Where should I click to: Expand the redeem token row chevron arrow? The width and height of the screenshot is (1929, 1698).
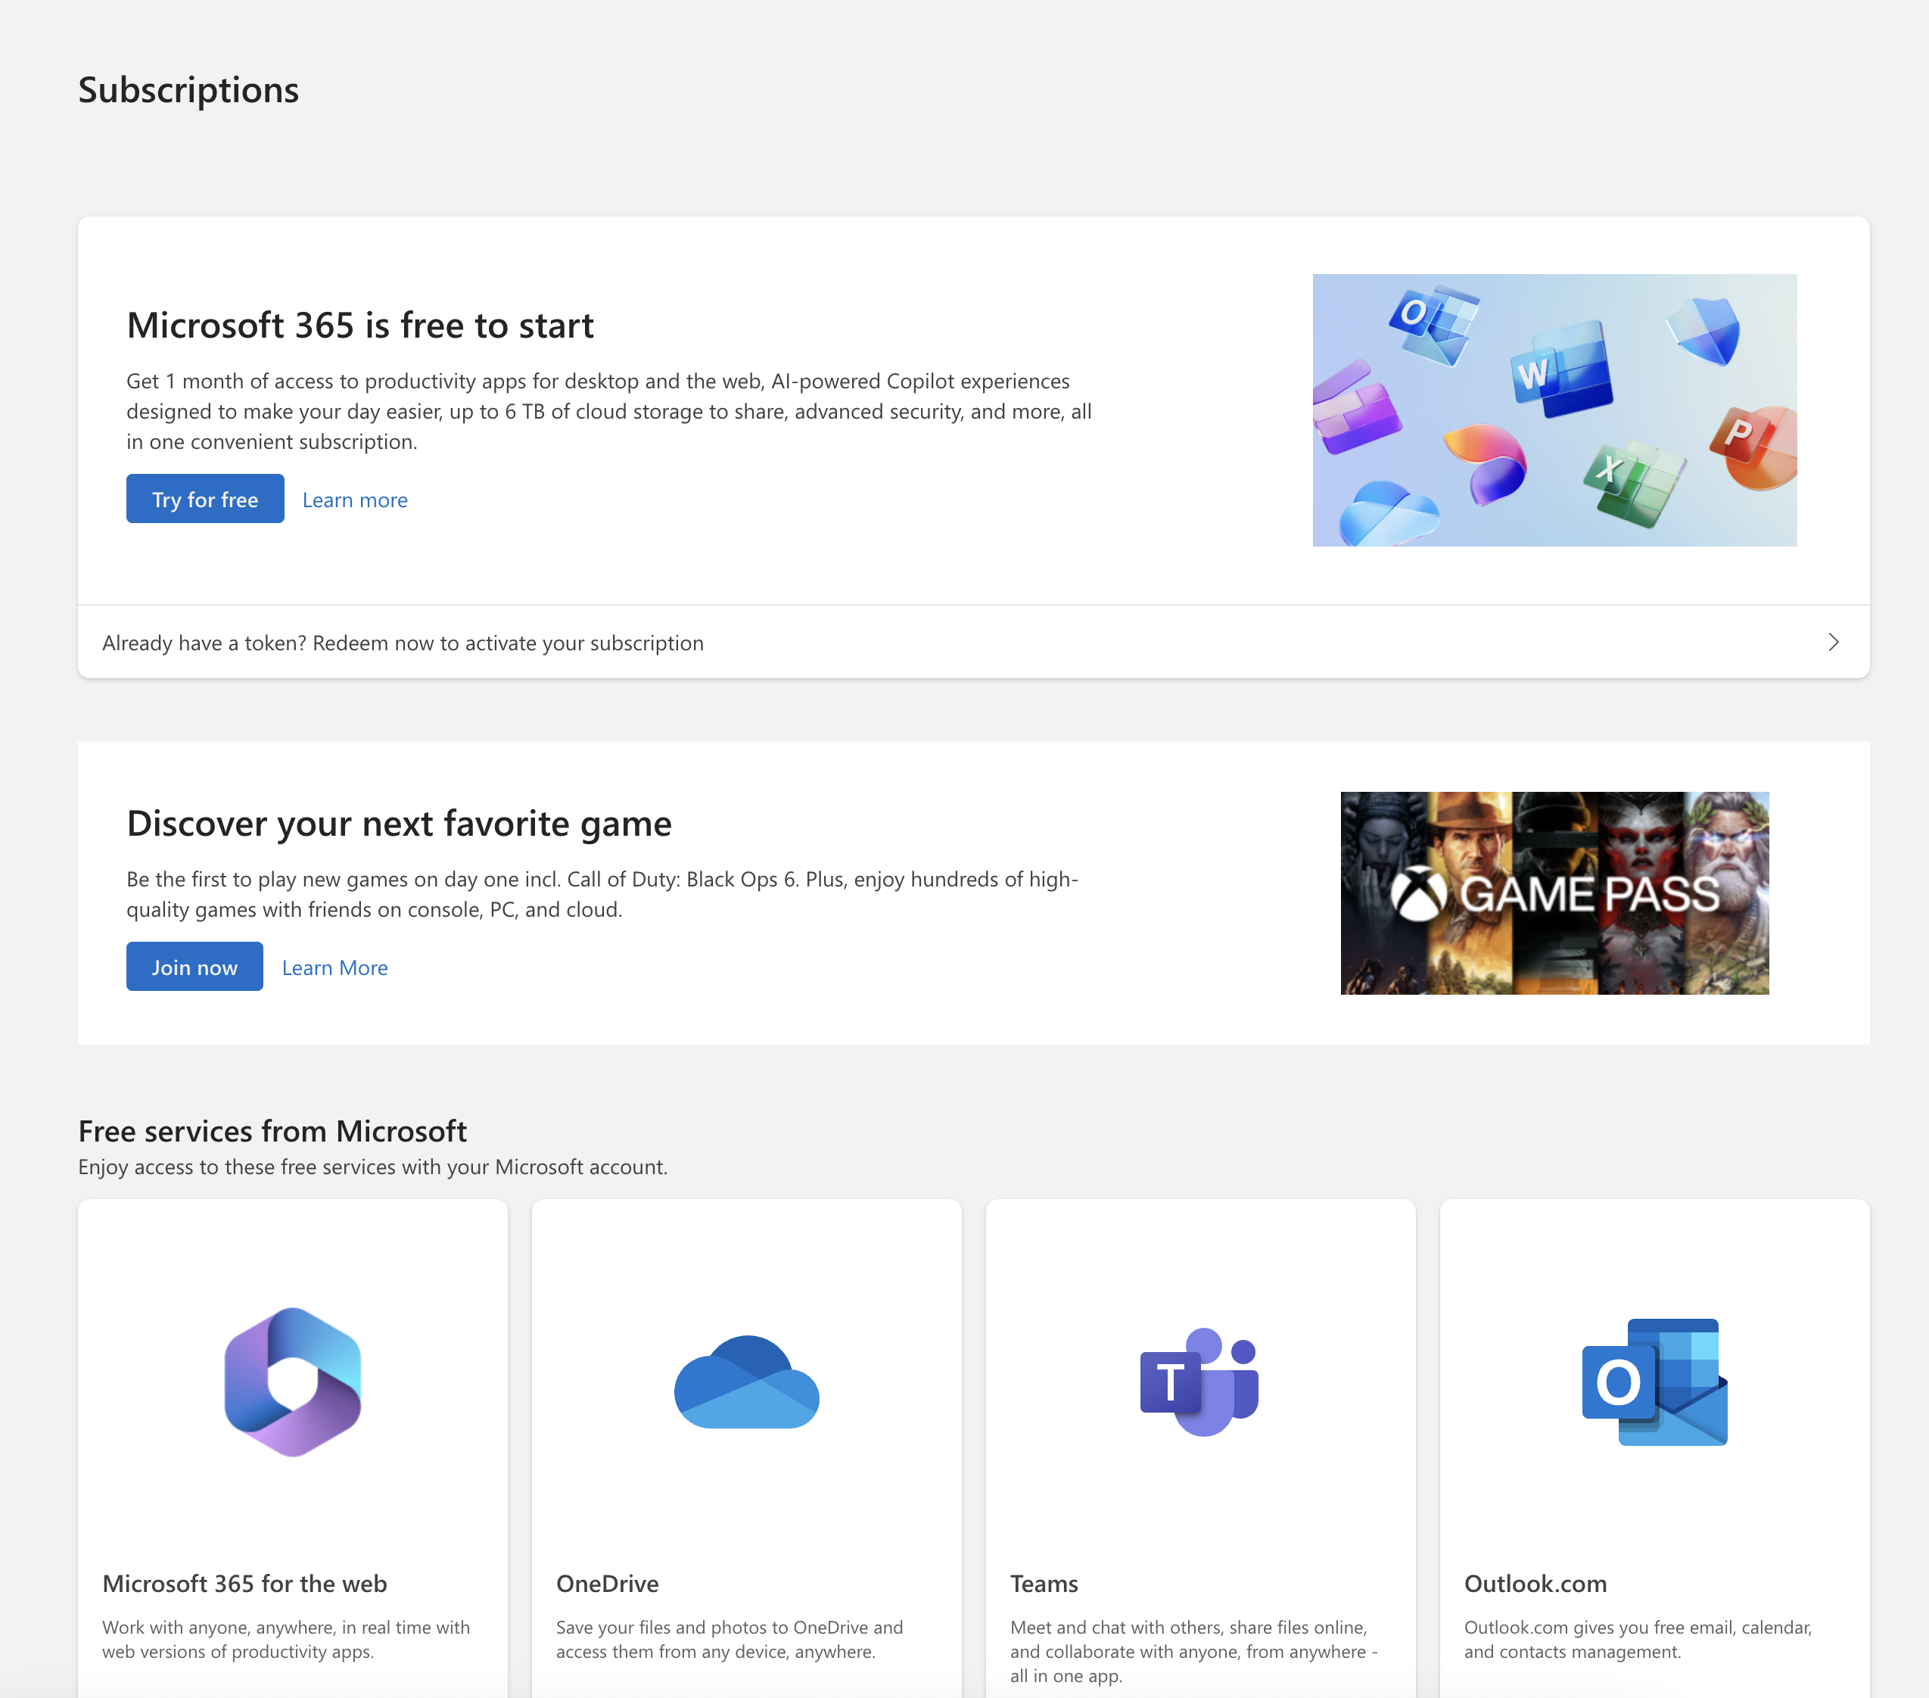coord(1833,643)
